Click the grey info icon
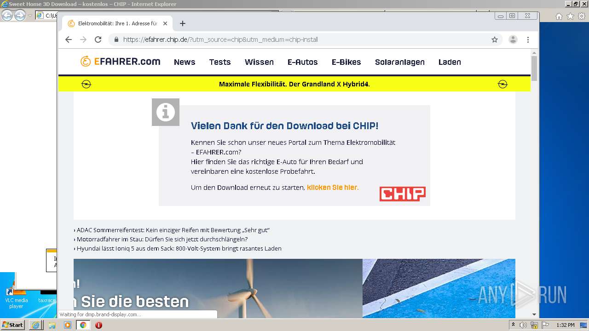589x331 pixels. tap(166, 112)
